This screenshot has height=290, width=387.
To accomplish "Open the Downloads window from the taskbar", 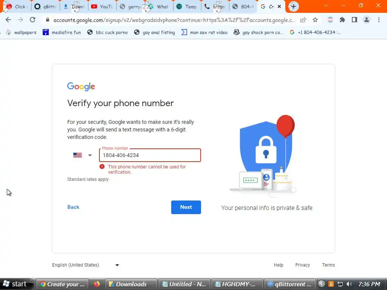I will click(x=131, y=284).
